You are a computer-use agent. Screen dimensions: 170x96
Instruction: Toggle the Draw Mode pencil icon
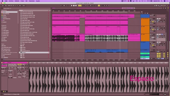pyautogui.click(x=101, y=6)
